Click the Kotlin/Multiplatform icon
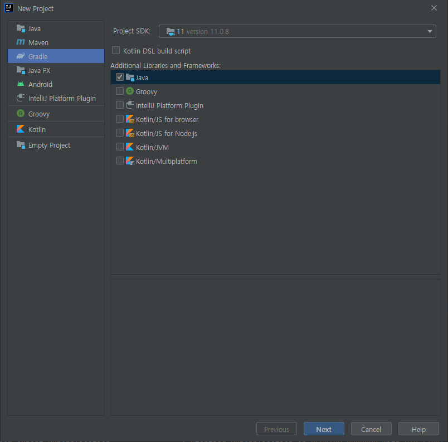Screen dimensions: 448x442 130,161
